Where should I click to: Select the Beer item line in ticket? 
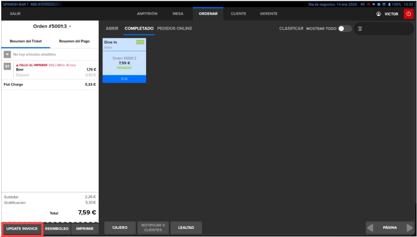(50, 69)
